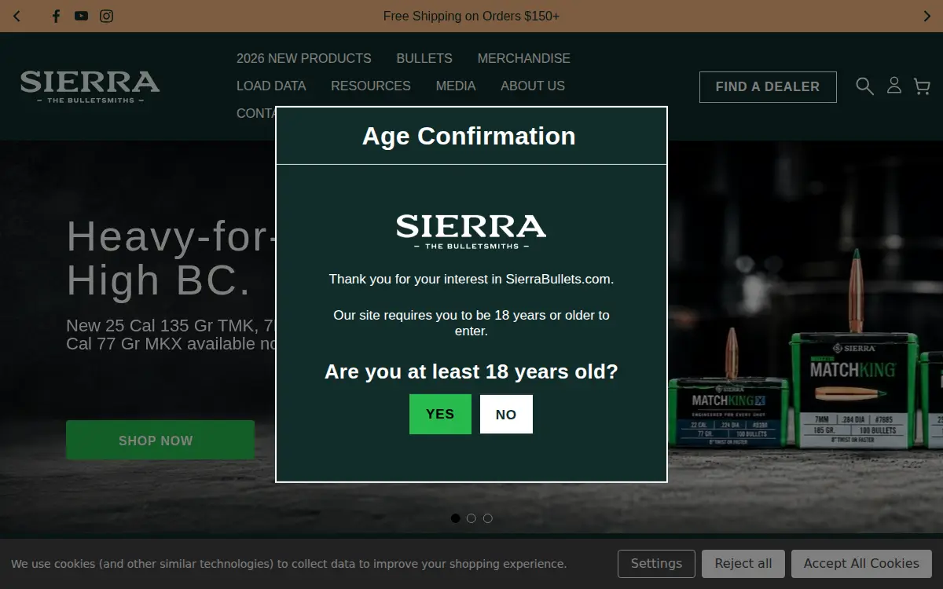Open Sierra's Instagram icon
The height and width of the screenshot is (589, 943).
(107, 16)
